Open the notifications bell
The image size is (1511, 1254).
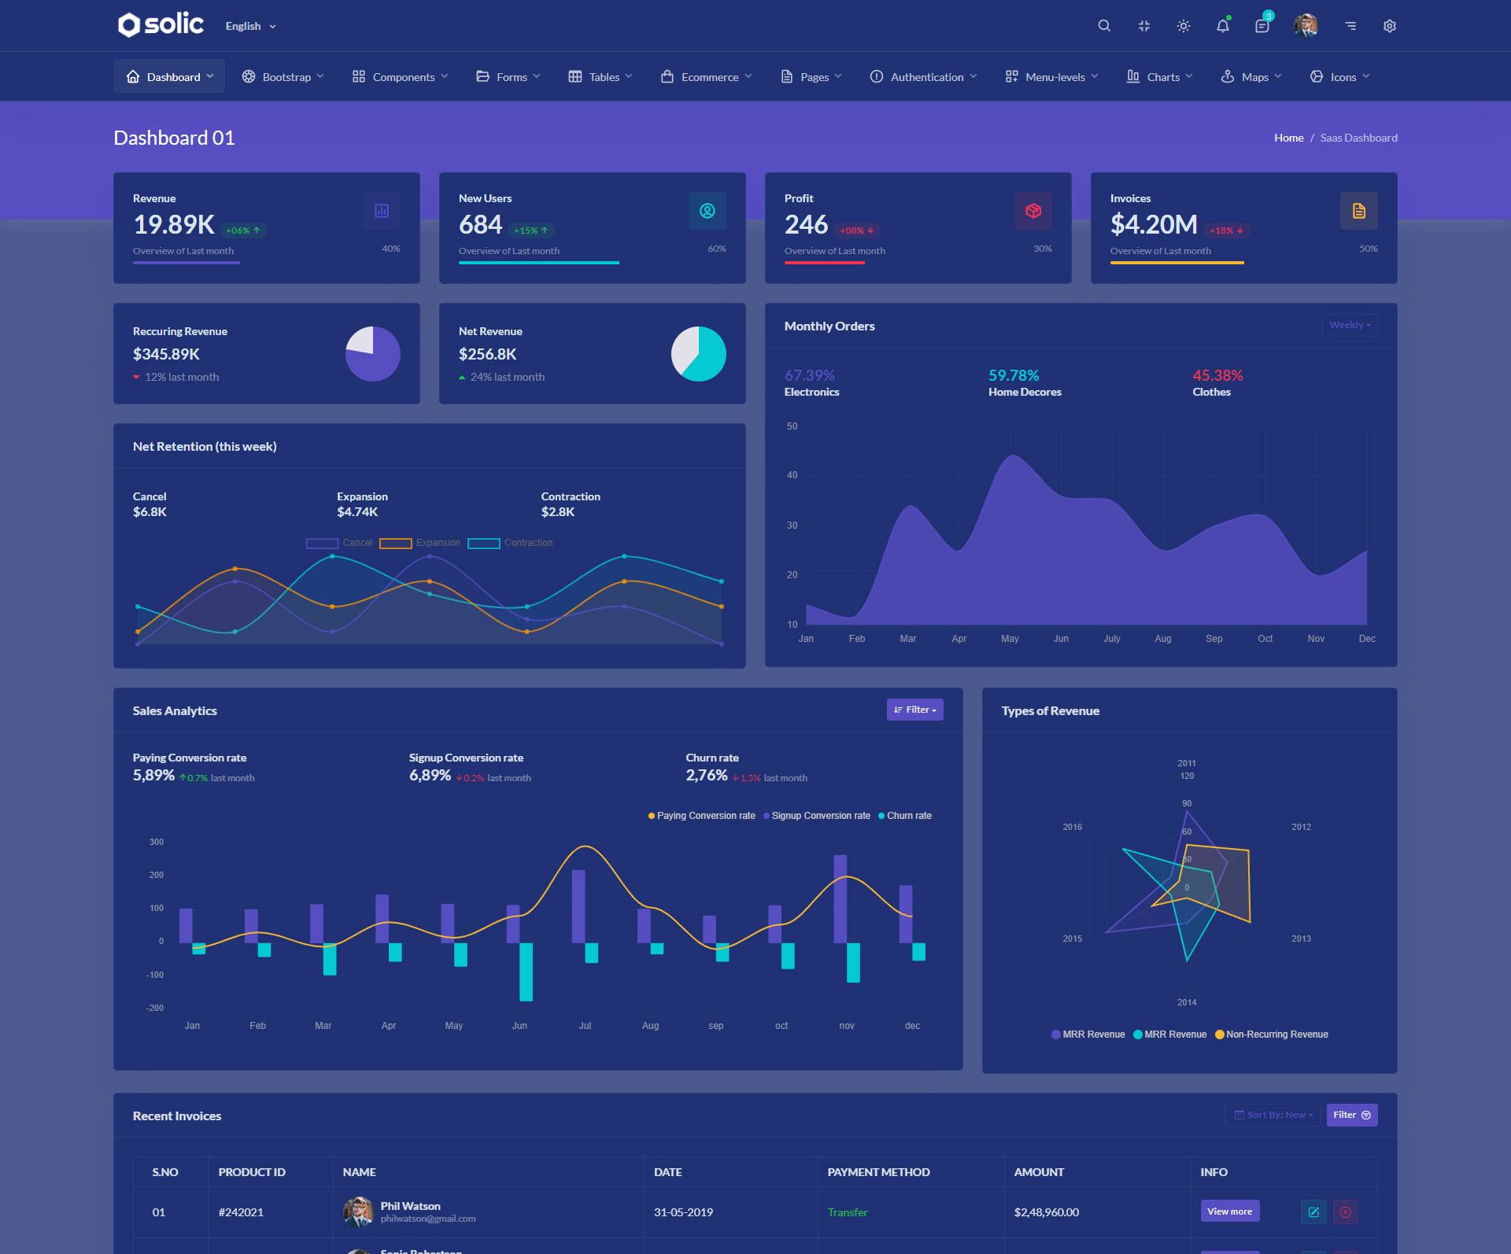(1222, 26)
